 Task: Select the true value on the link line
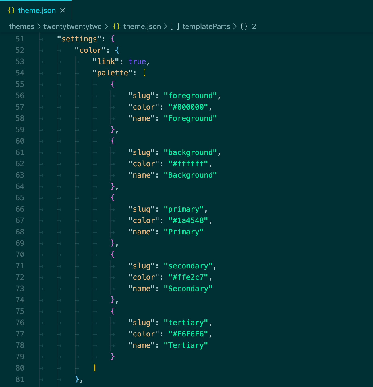137,61
